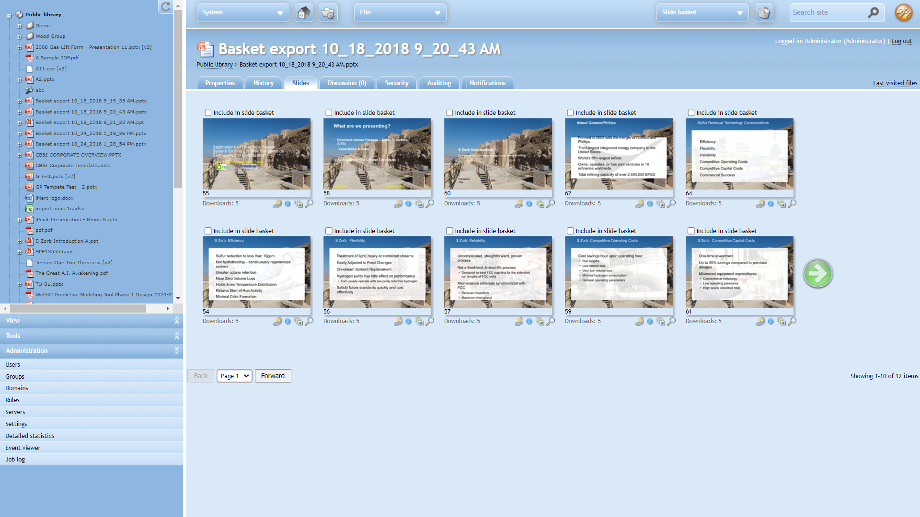Select CB&I CORPORATE OVERVIEW.PPTX in tree

(x=78, y=155)
